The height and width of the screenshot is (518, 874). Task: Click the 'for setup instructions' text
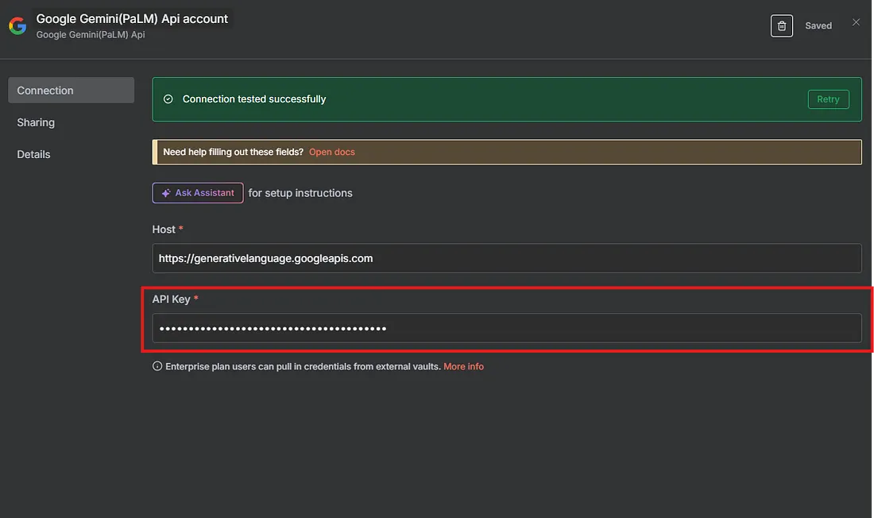300,193
